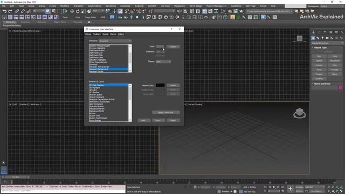The height and width of the screenshot is (194, 345).
Task: Select Active Caption in General UI Colors
Action: tap(109, 95)
